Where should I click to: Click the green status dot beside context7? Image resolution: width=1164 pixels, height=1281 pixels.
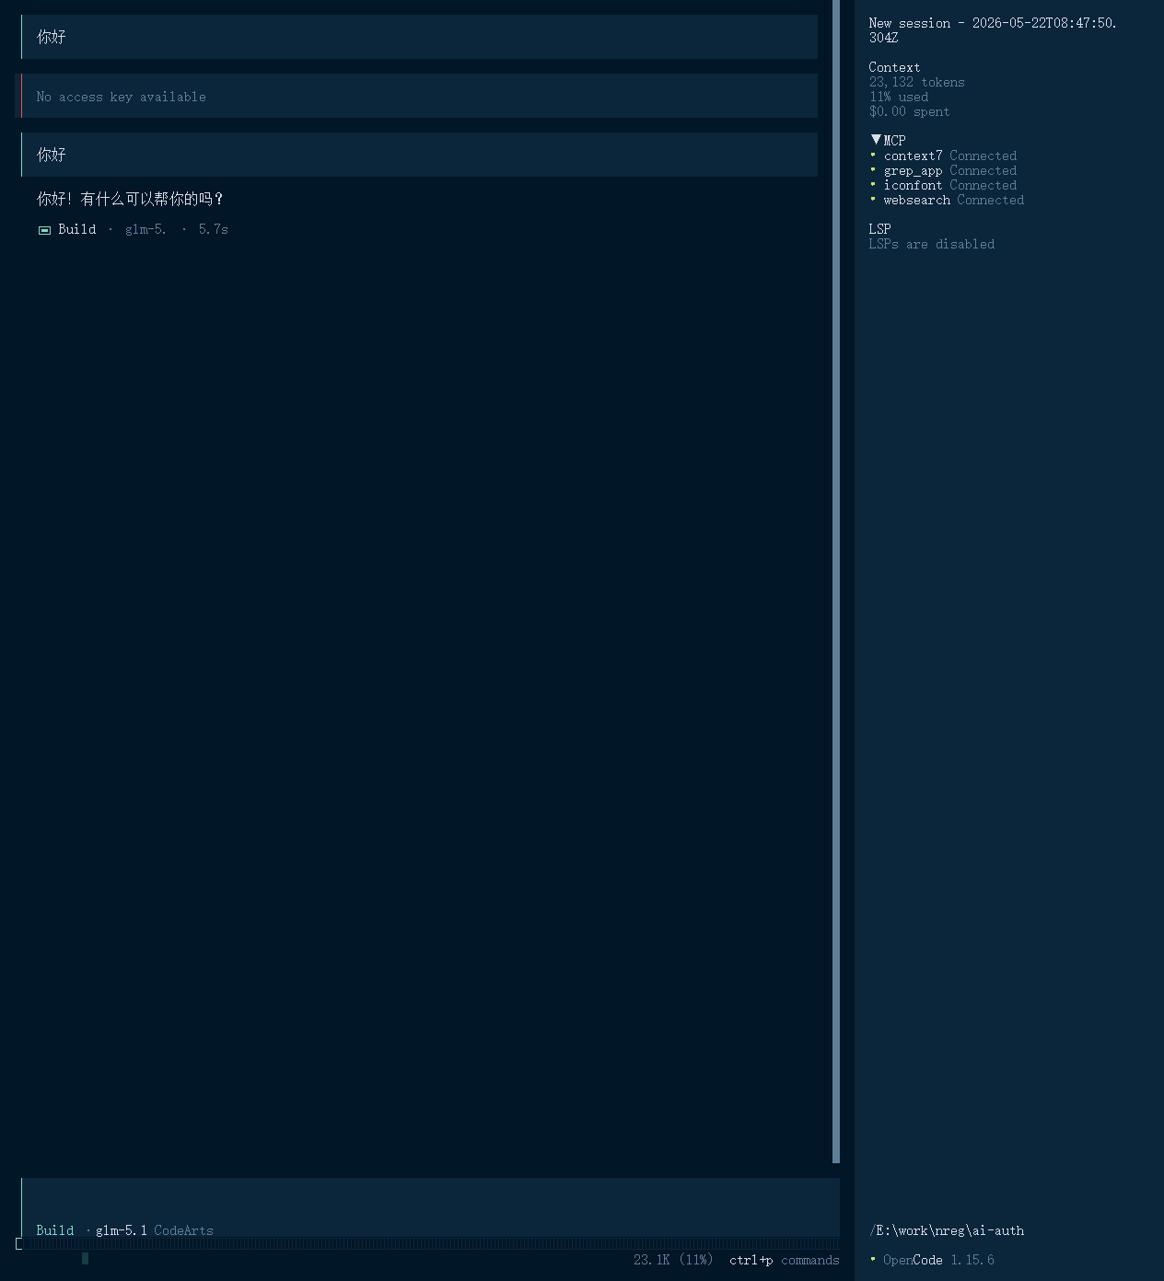tap(873, 155)
